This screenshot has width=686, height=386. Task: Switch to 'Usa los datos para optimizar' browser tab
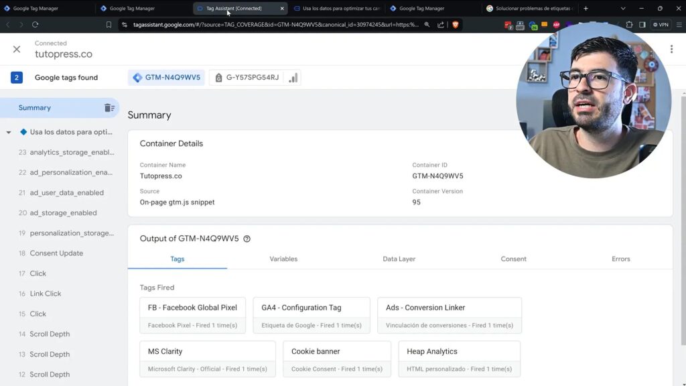(x=337, y=8)
